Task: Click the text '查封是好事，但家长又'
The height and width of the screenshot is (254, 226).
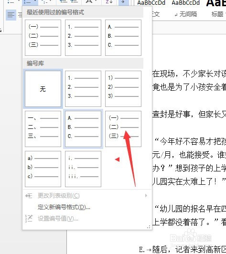Action: point(189,114)
